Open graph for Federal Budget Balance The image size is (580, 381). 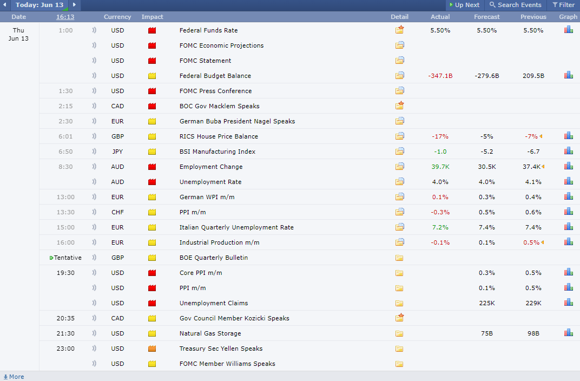tap(569, 75)
